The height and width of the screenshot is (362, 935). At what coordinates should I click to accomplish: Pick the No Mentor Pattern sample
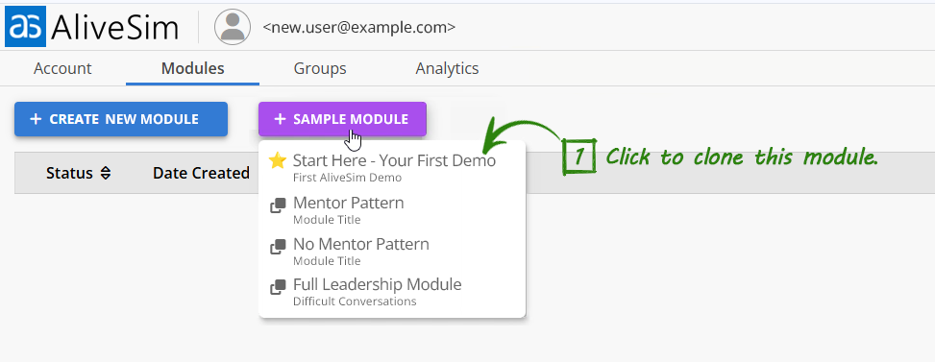tap(392, 252)
